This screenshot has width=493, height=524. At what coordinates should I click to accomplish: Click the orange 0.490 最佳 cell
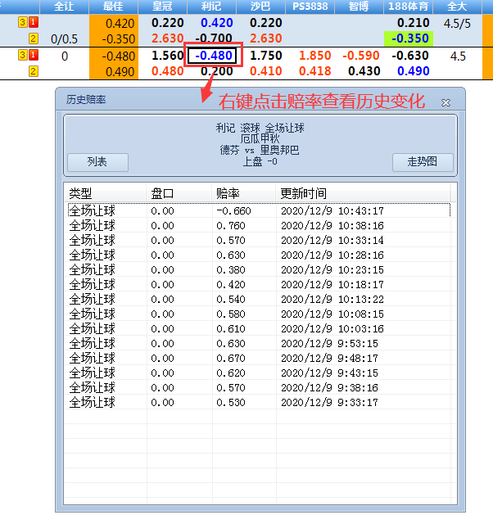(114, 71)
